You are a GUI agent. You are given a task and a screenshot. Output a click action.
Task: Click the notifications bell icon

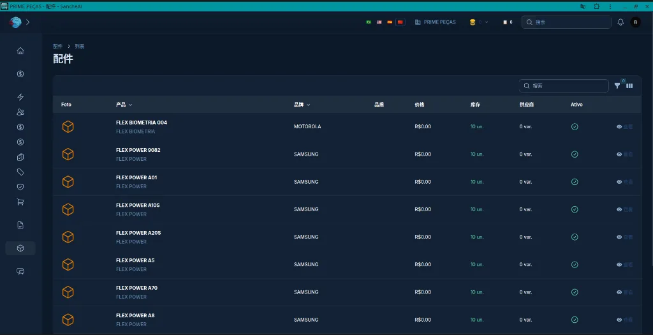(620, 22)
